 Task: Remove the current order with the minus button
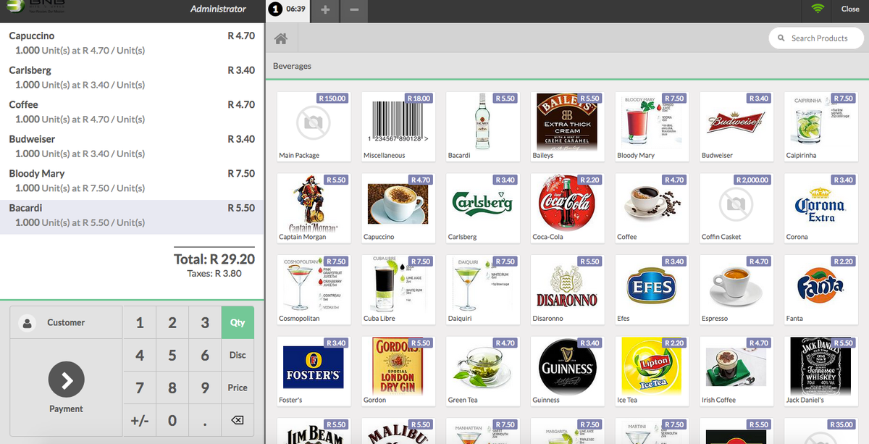point(353,10)
